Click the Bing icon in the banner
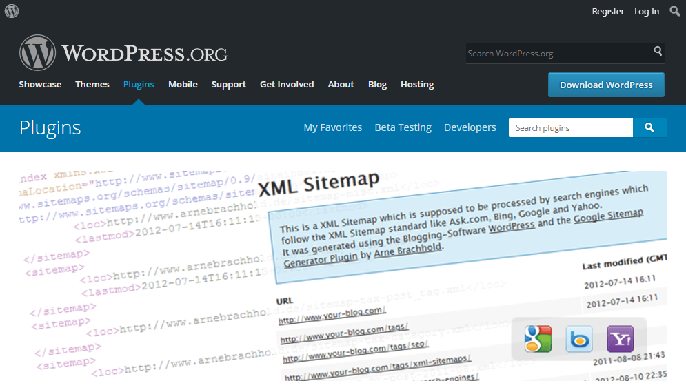 click(579, 339)
